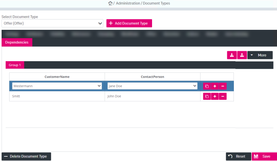Open the Select Document Type dropdown
This screenshot has width=277, height=161.
tap(52, 23)
